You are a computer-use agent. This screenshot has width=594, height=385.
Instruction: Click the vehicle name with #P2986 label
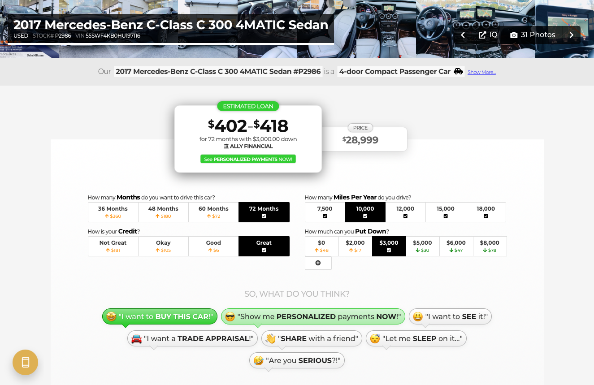click(x=218, y=71)
